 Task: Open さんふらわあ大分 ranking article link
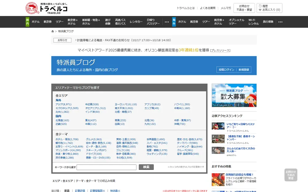tap(241, 150)
